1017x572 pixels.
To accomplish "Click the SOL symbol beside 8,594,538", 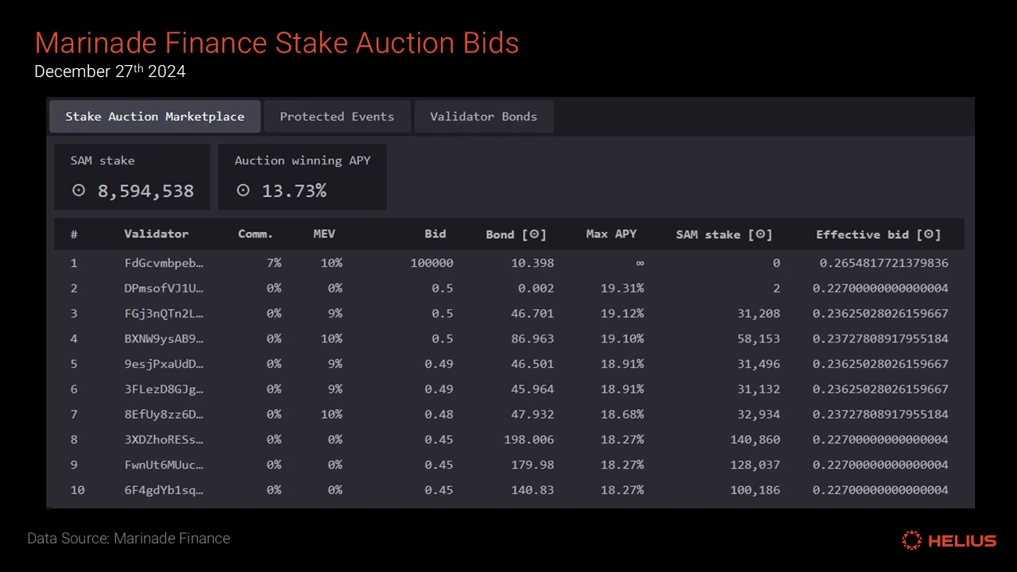I will pyautogui.click(x=78, y=191).
